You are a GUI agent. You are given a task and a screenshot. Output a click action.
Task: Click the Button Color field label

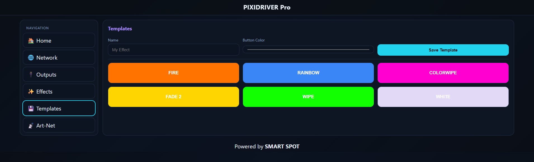pos(254,40)
